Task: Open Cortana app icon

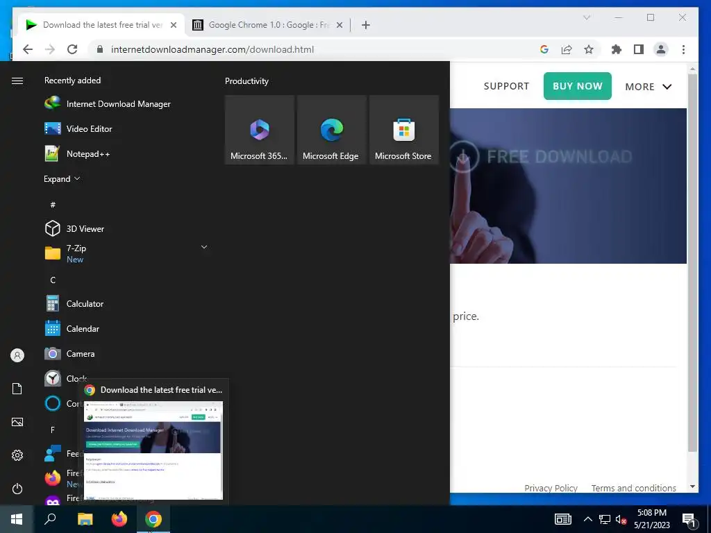Action: click(x=53, y=403)
